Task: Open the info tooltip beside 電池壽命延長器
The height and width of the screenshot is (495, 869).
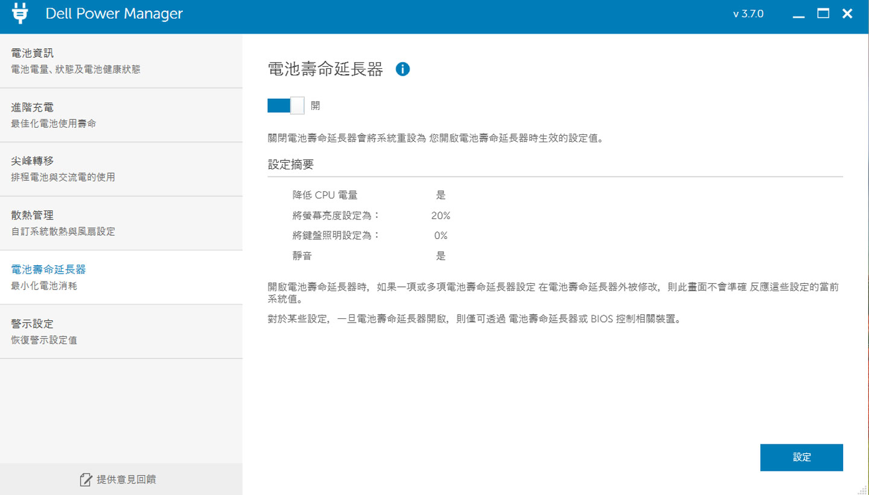Action: 403,69
